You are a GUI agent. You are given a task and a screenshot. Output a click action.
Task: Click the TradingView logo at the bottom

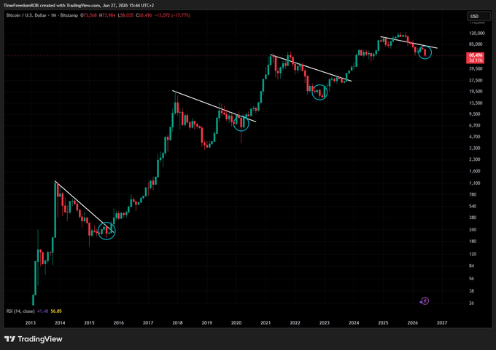34,339
